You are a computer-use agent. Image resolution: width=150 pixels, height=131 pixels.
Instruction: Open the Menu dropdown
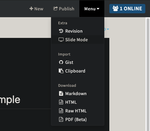pos(92,9)
